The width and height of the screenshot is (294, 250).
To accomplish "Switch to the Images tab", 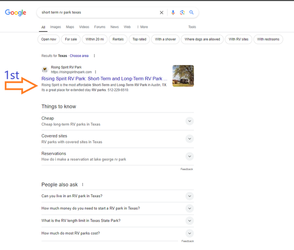I will pos(55,27).
